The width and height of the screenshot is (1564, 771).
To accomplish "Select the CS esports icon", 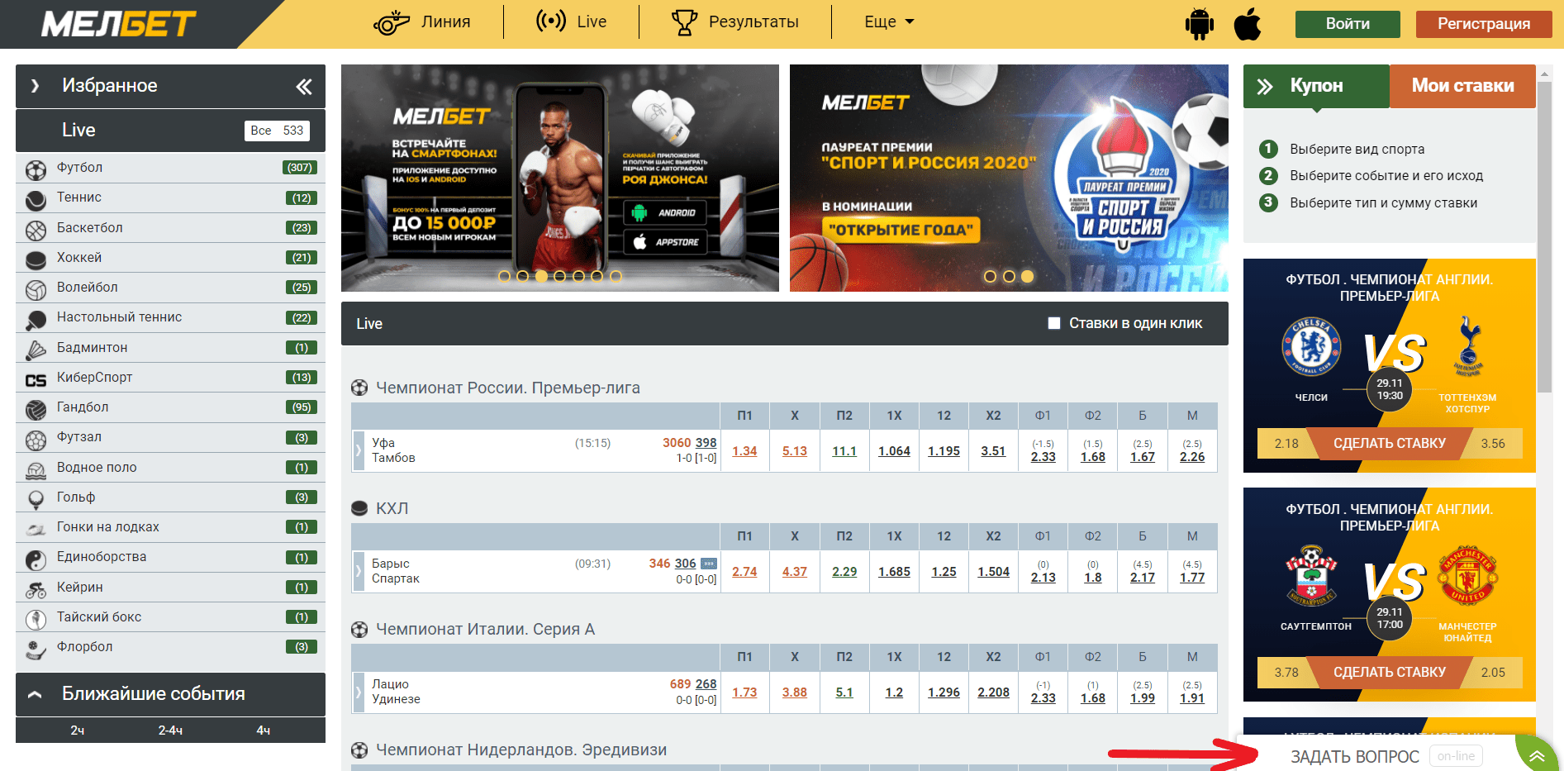I will tap(36, 380).
